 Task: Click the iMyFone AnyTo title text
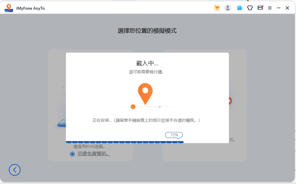pyautogui.click(x=30, y=8)
